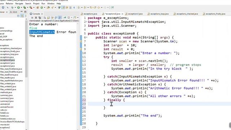Switch to the exceptions1.java editor tab

(134, 14)
